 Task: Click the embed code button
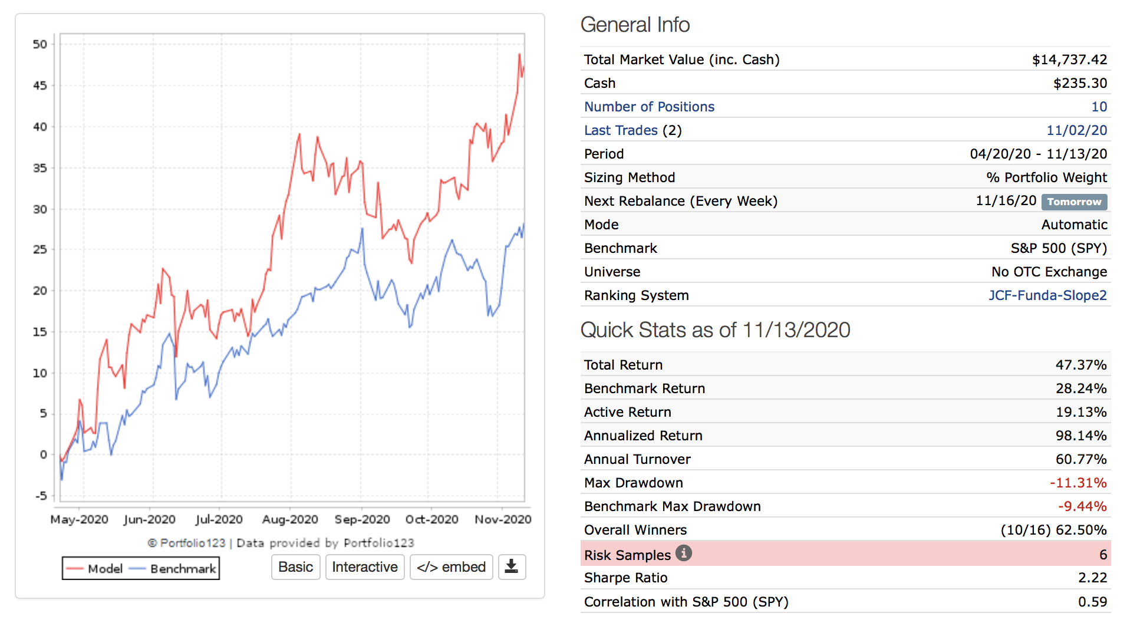coord(451,567)
